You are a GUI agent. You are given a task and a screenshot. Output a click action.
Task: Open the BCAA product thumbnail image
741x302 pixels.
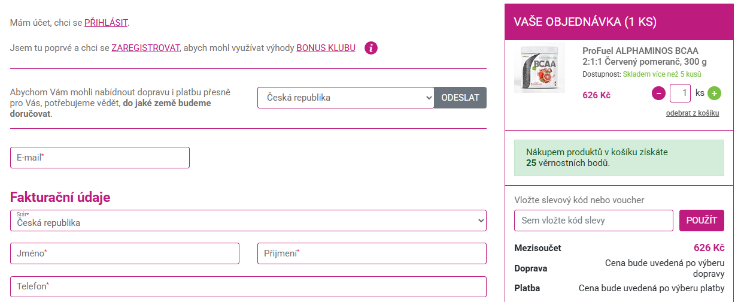[539, 68]
